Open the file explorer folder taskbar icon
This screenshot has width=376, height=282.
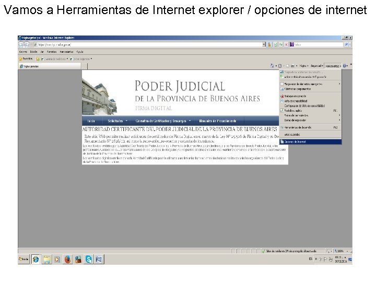coord(46,259)
